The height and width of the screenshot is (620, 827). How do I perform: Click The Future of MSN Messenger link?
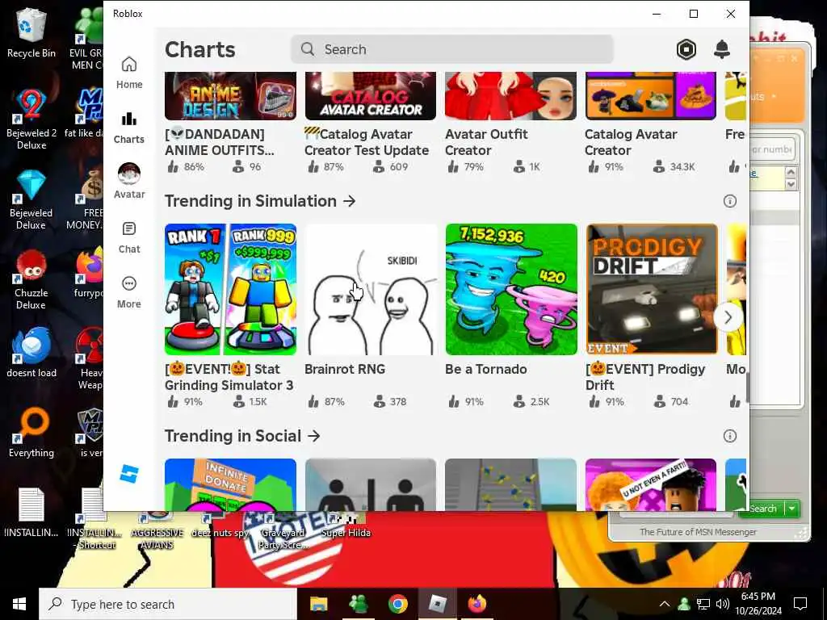tap(698, 532)
